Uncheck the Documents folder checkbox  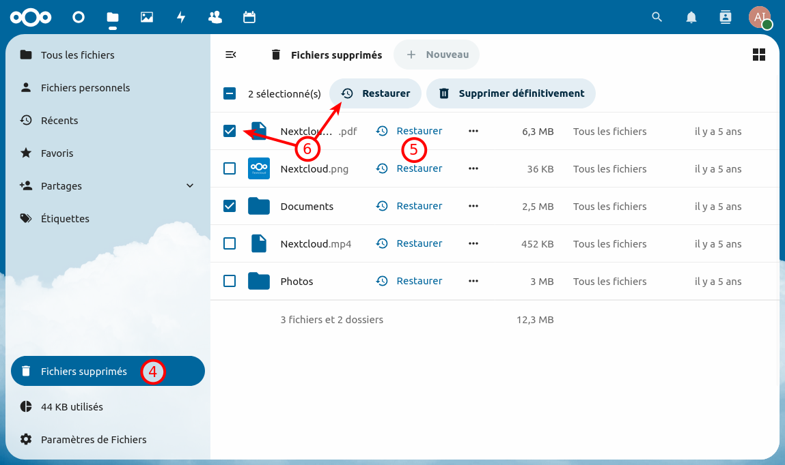pos(230,205)
